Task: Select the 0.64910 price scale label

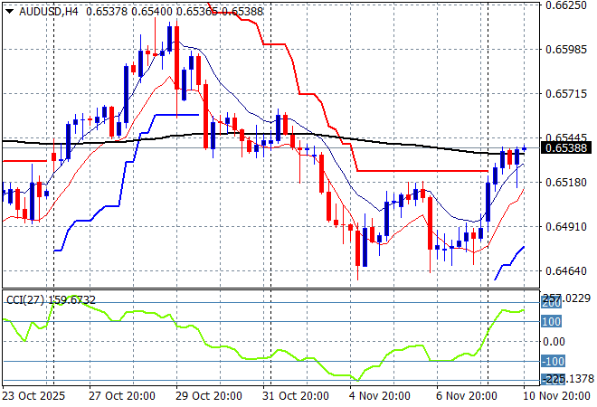Action: point(566,227)
